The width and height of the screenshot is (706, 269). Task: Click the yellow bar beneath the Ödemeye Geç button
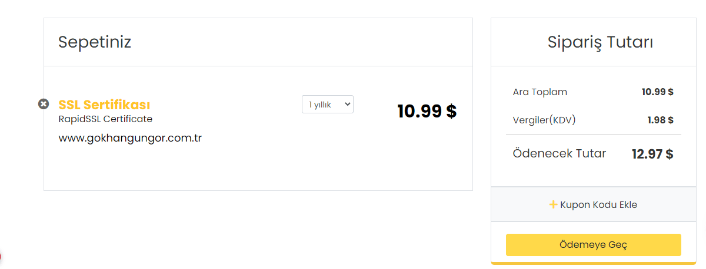[x=594, y=263]
